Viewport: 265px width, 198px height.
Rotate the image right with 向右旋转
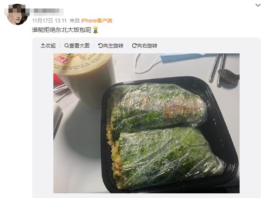click(144, 45)
